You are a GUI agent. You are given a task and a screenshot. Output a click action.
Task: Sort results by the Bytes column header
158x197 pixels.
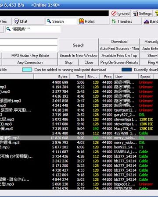(x=51, y=77)
